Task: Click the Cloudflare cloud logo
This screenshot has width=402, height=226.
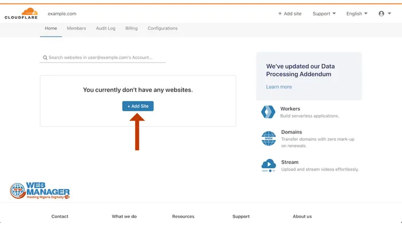Action: pyautogui.click(x=21, y=13)
